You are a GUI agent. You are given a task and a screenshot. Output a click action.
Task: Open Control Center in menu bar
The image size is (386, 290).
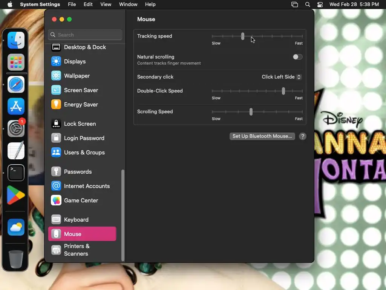click(320, 5)
